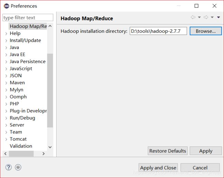The width and height of the screenshot is (224, 178).
Task: Click the Apply button
Action: coord(206,151)
